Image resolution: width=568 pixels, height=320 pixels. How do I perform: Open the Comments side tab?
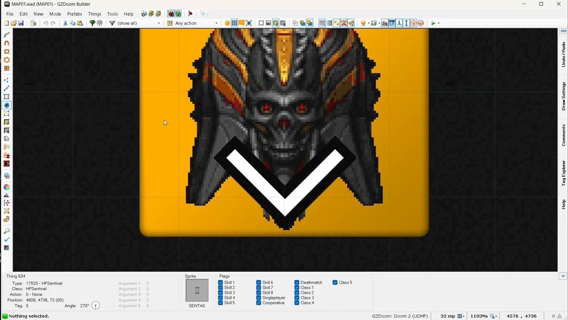(564, 135)
